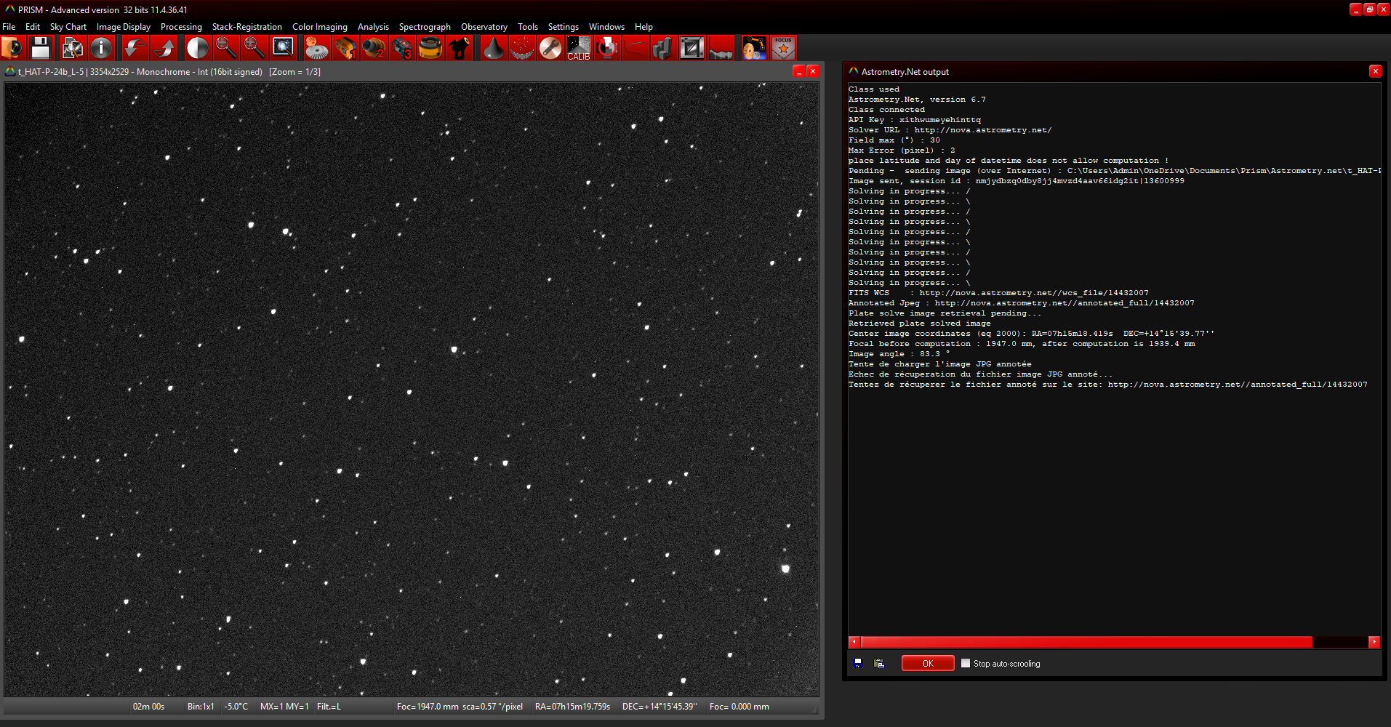Open the FOCUS star tool
Image resolution: width=1391 pixels, height=727 pixels.
(x=783, y=48)
